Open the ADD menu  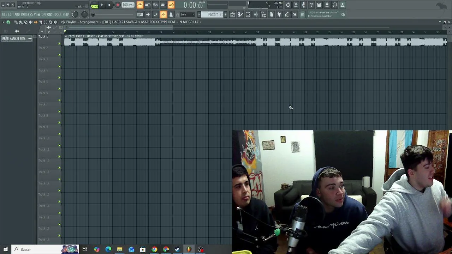pyautogui.click(x=17, y=14)
